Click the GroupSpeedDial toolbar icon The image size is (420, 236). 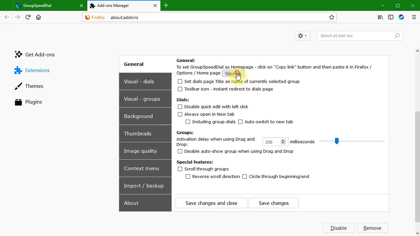pos(401,17)
